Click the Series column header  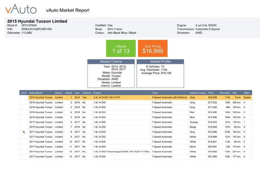[x=58, y=93]
